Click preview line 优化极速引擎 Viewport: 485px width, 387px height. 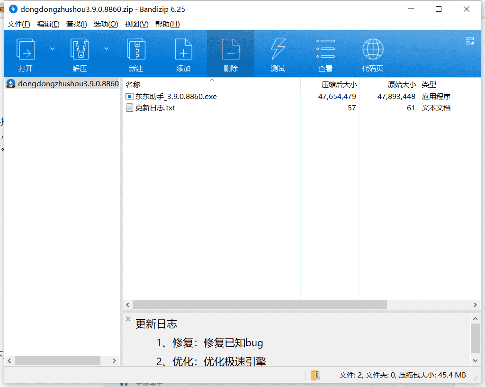point(235,361)
